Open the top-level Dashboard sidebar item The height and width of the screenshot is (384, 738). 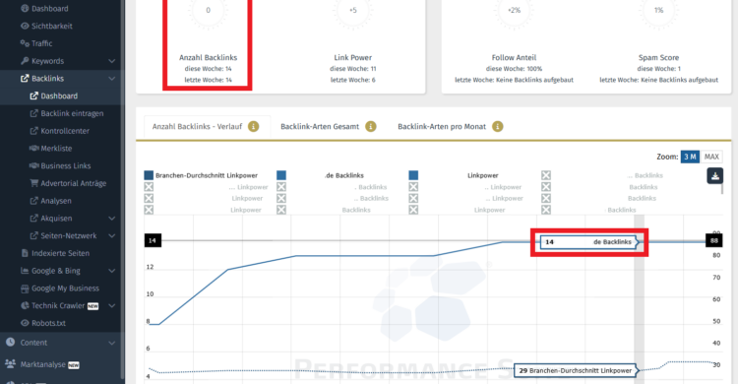(x=44, y=9)
